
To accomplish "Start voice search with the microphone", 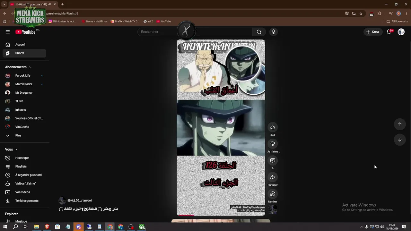I will [274, 32].
